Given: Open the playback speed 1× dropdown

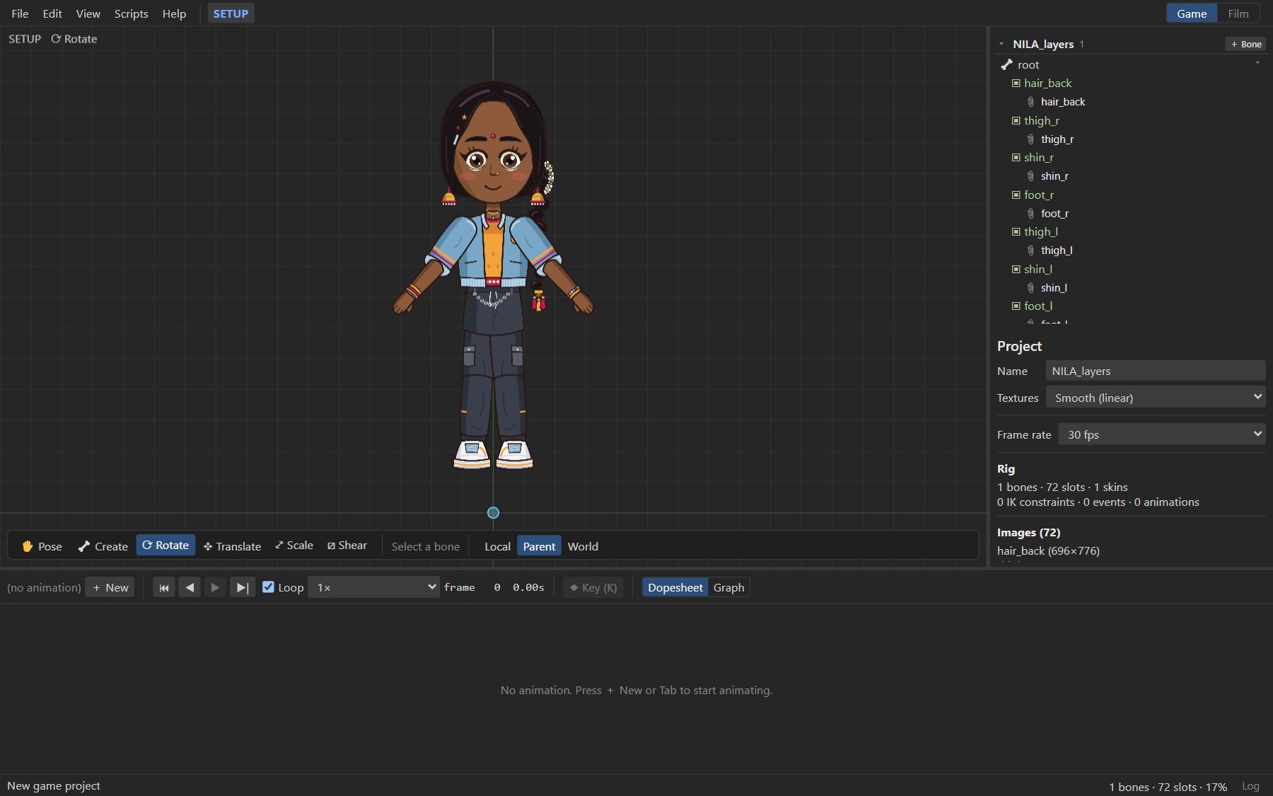Looking at the screenshot, I should 374,587.
